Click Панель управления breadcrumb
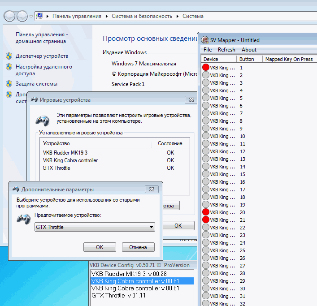The image size is (317, 306). click(x=77, y=16)
